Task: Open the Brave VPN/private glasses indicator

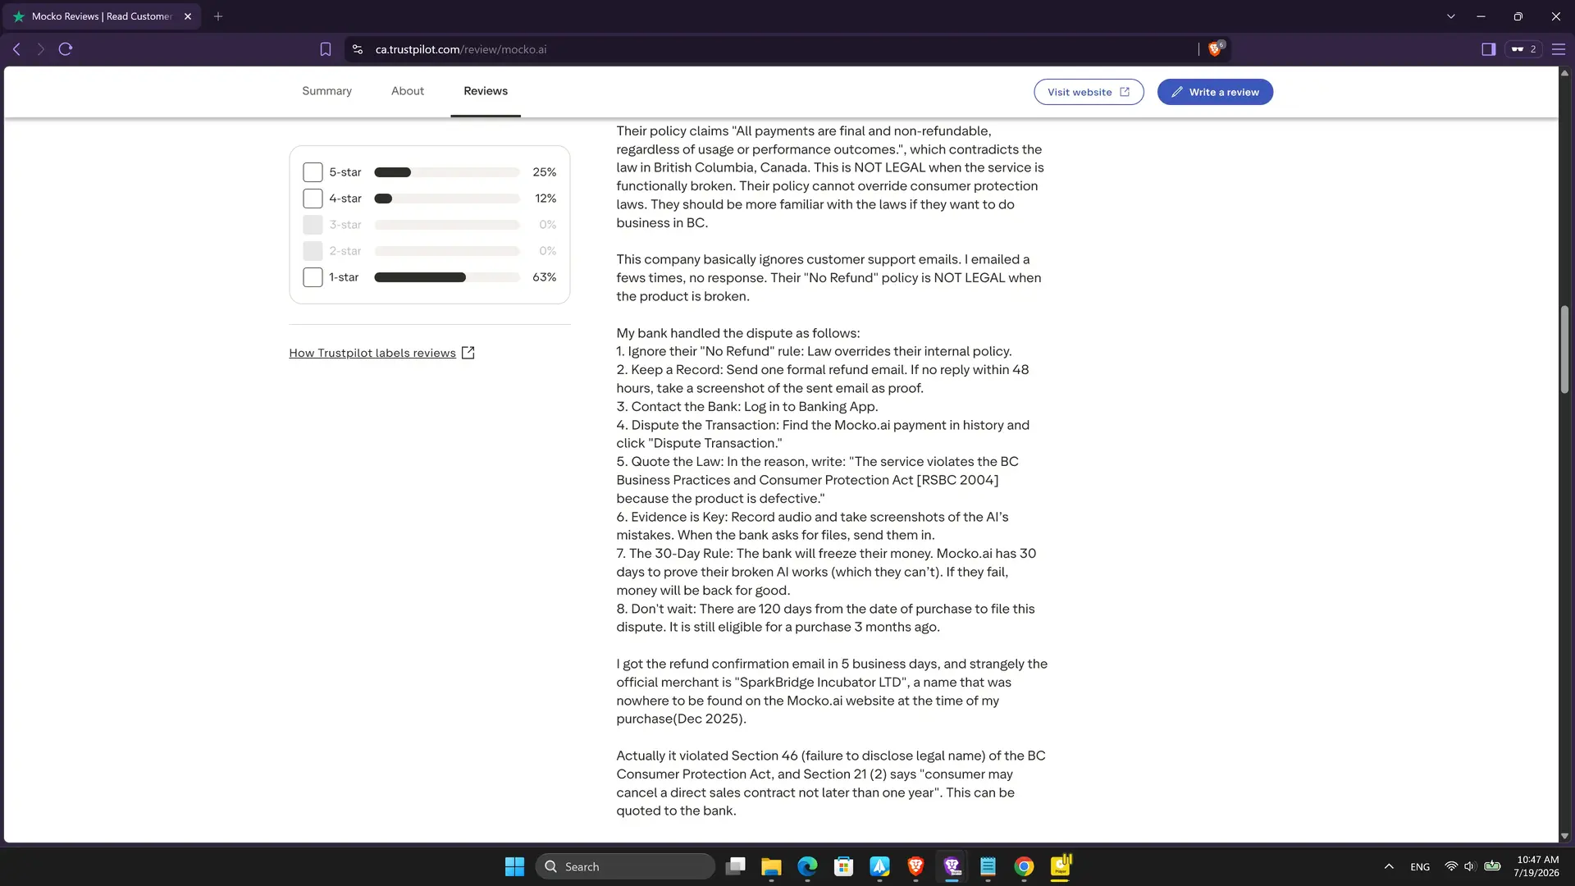Action: tap(1523, 49)
